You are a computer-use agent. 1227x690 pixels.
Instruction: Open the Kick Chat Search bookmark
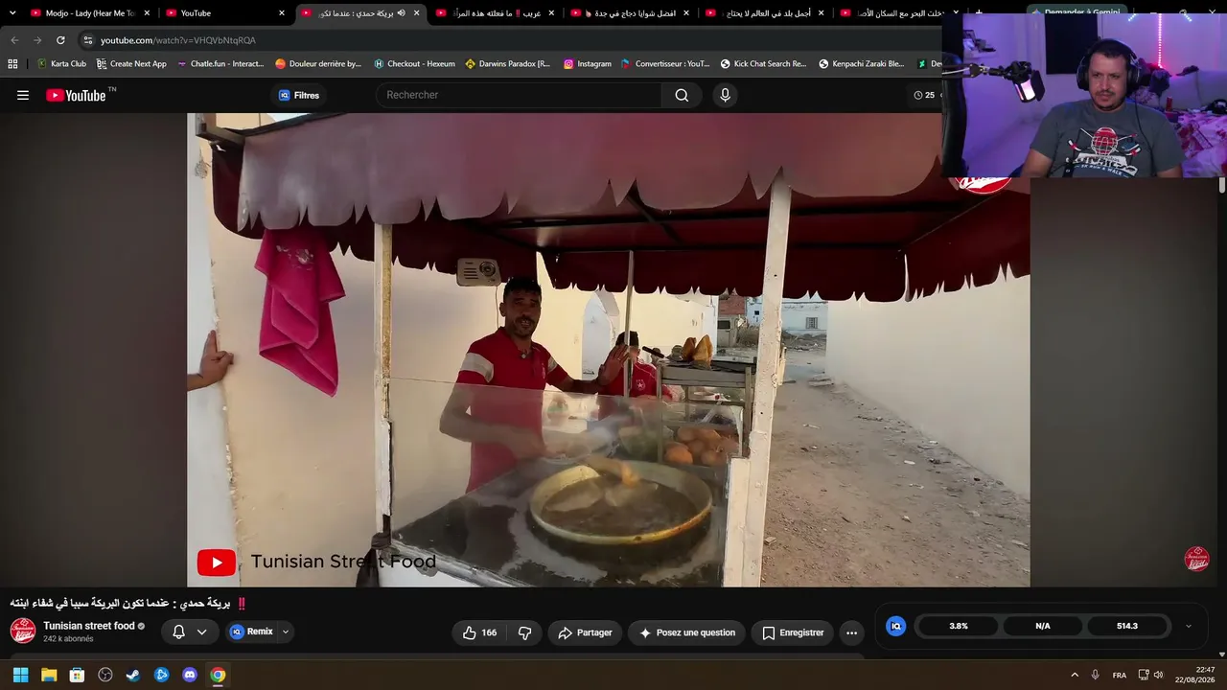point(764,64)
